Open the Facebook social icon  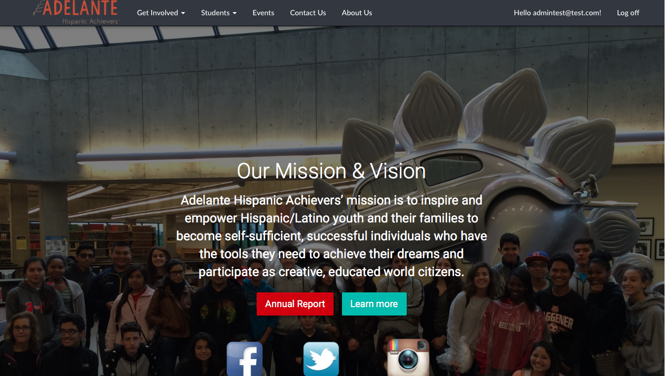coord(245,359)
